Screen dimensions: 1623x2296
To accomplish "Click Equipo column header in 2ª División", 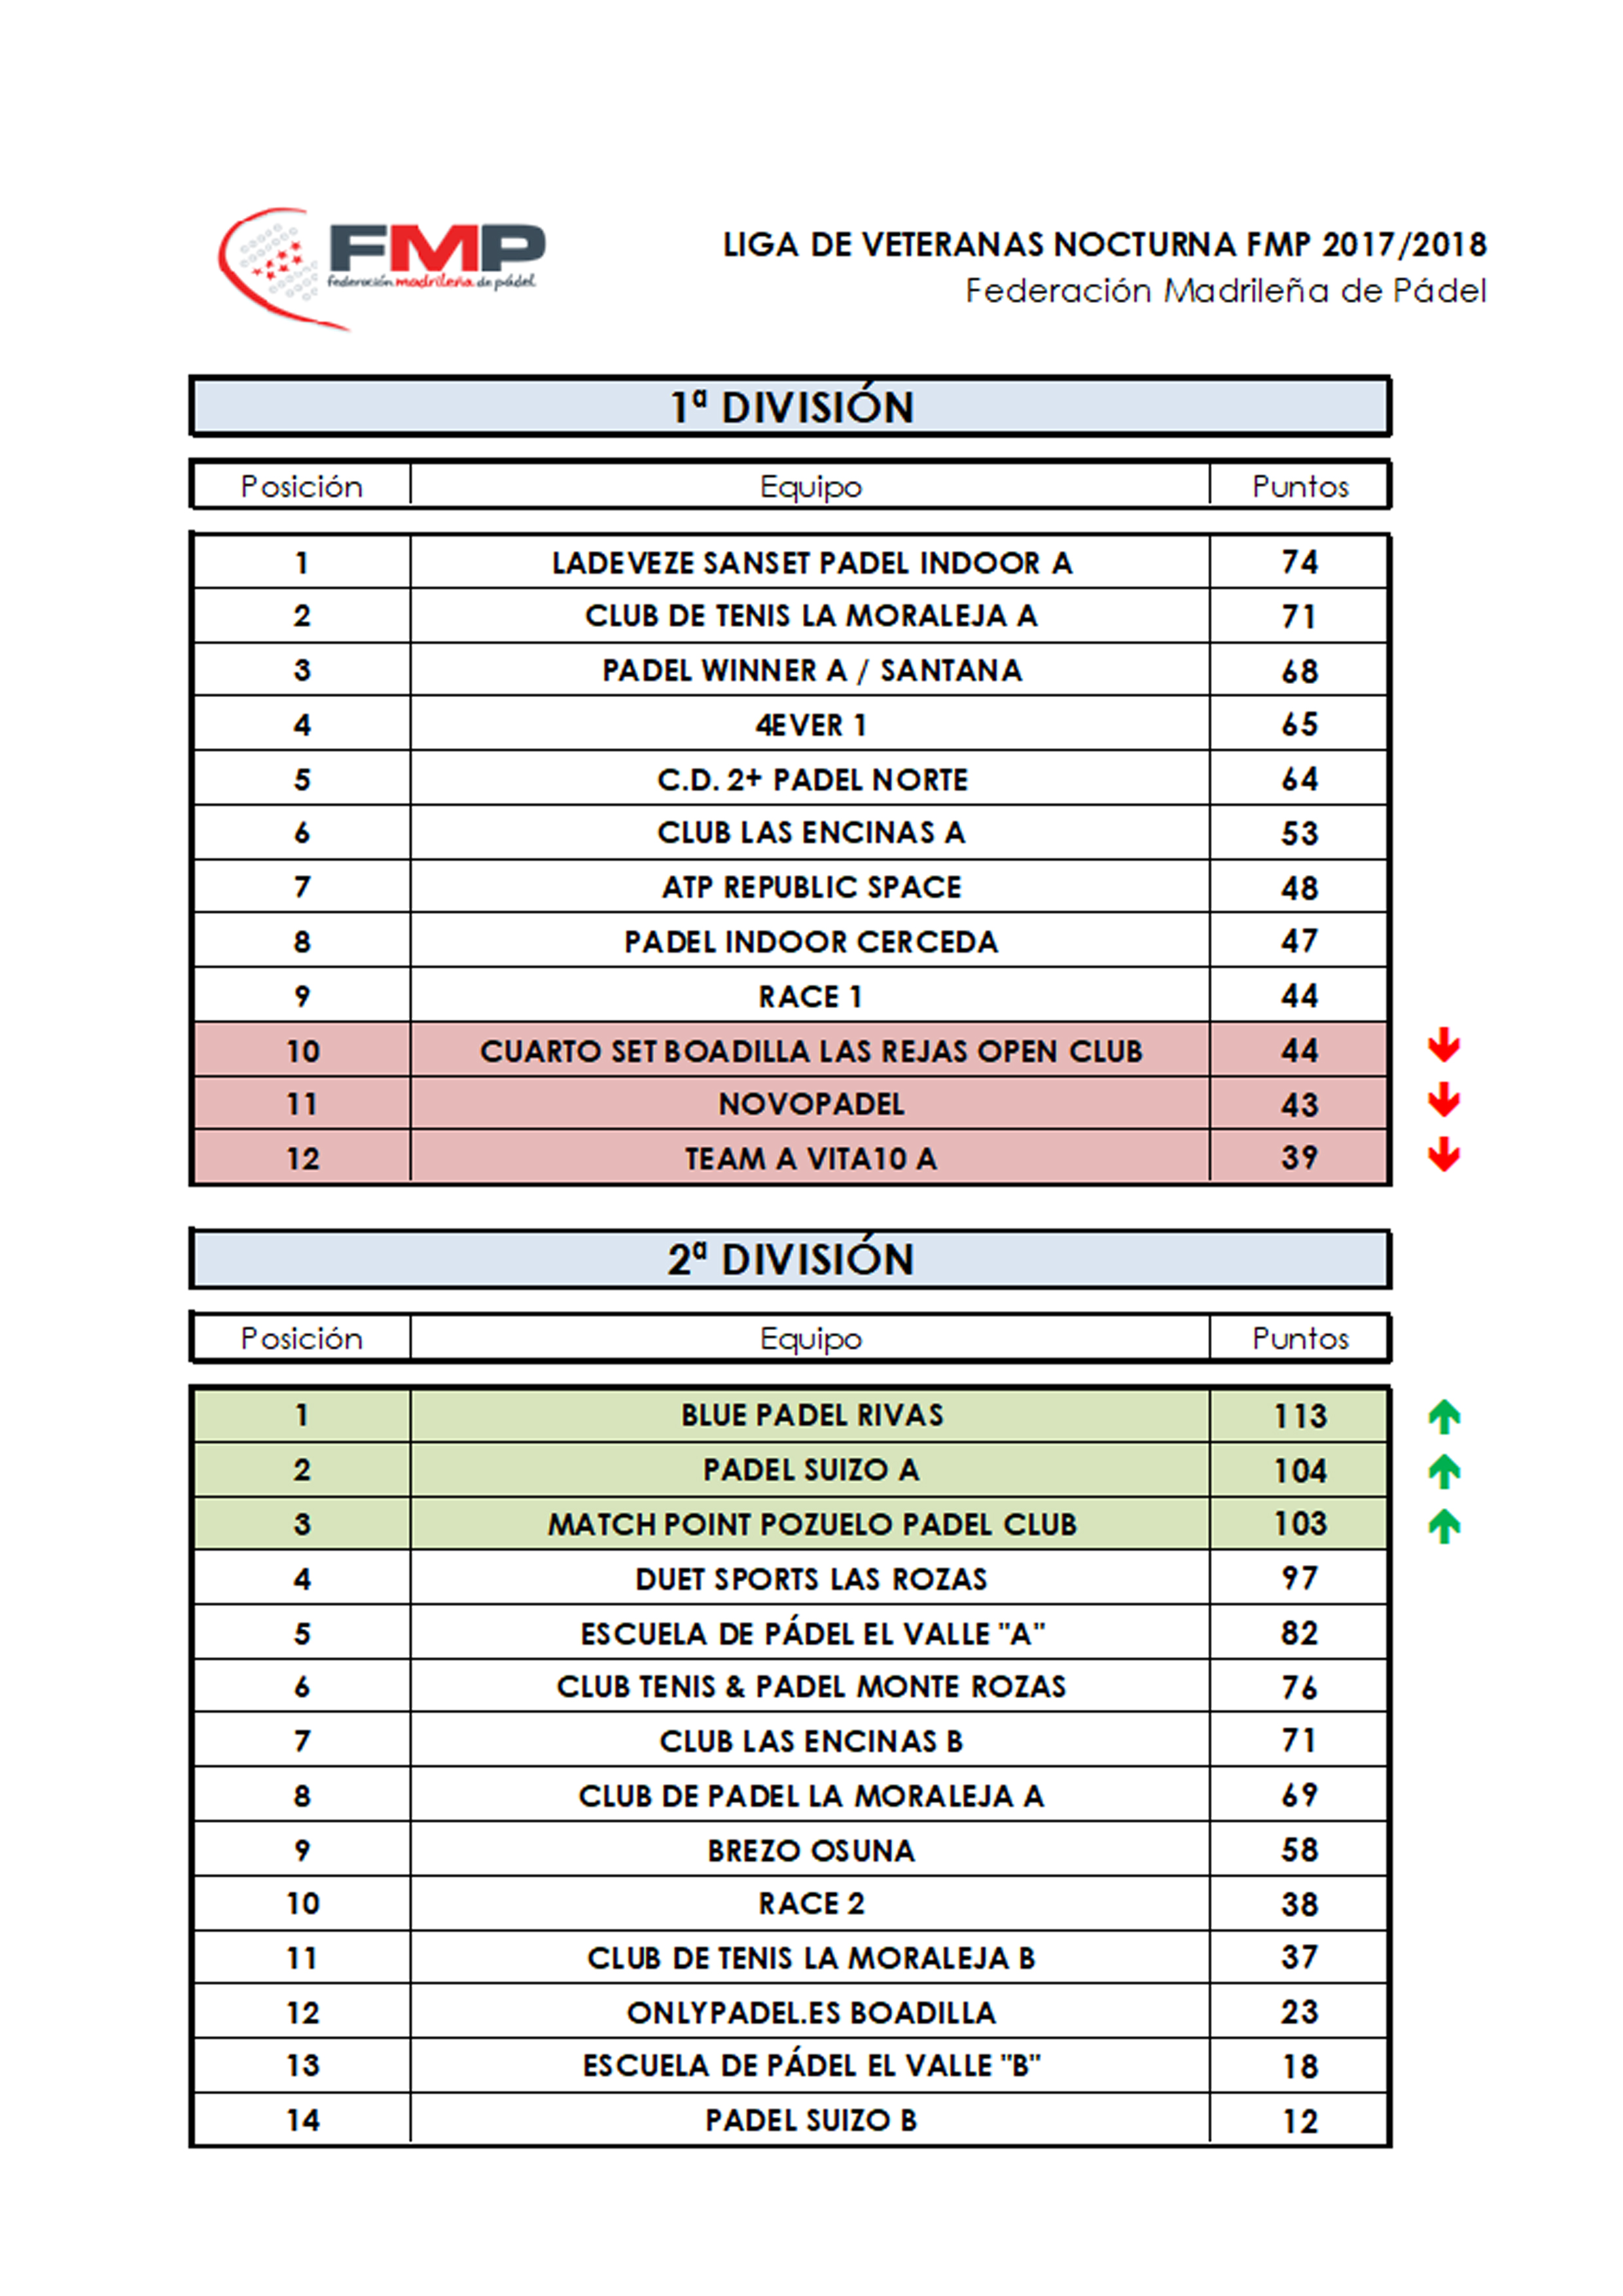I will click(811, 1338).
